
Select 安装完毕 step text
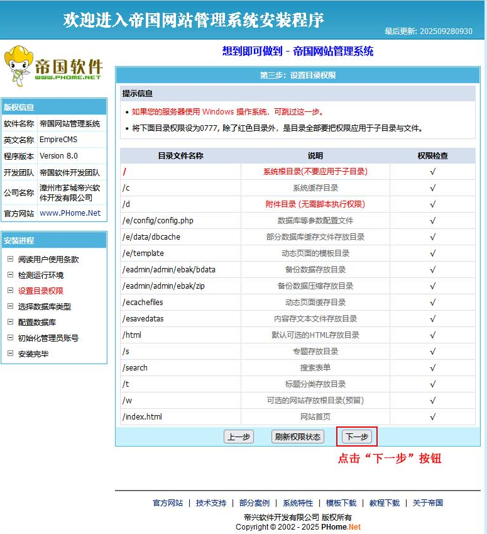tap(33, 354)
